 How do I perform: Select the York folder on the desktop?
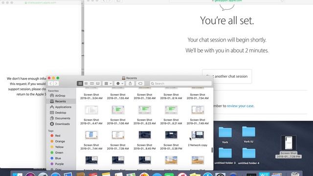pyautogui.click(x=225, y=135)
